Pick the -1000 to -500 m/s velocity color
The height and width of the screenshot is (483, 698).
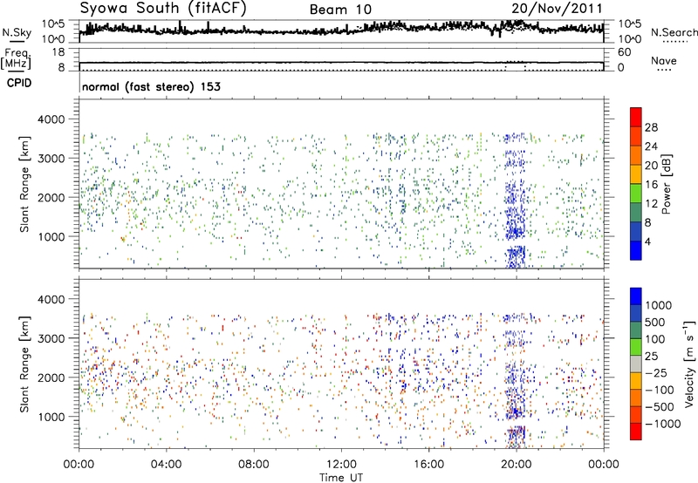coord(636,415)
